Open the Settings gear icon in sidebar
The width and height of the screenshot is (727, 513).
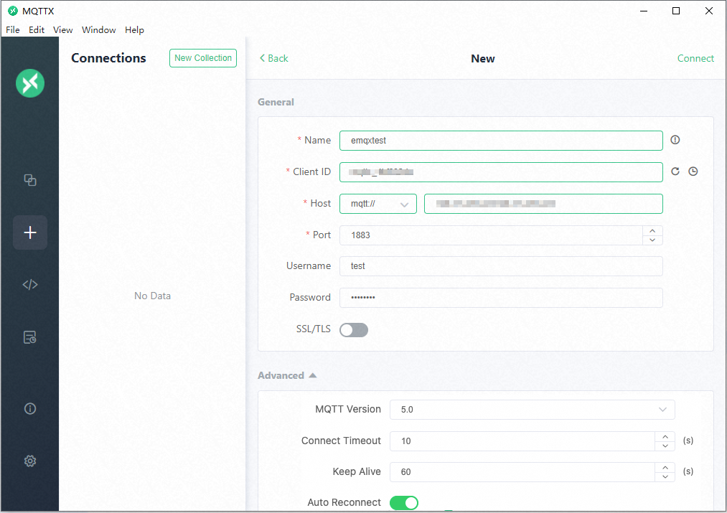coord(30,461)
